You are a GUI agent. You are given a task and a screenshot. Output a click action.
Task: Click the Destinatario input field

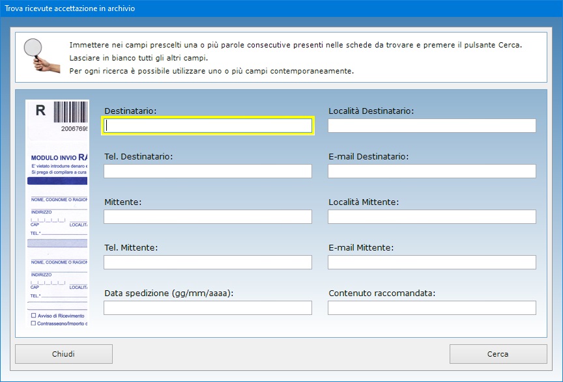tap(208, 126)
